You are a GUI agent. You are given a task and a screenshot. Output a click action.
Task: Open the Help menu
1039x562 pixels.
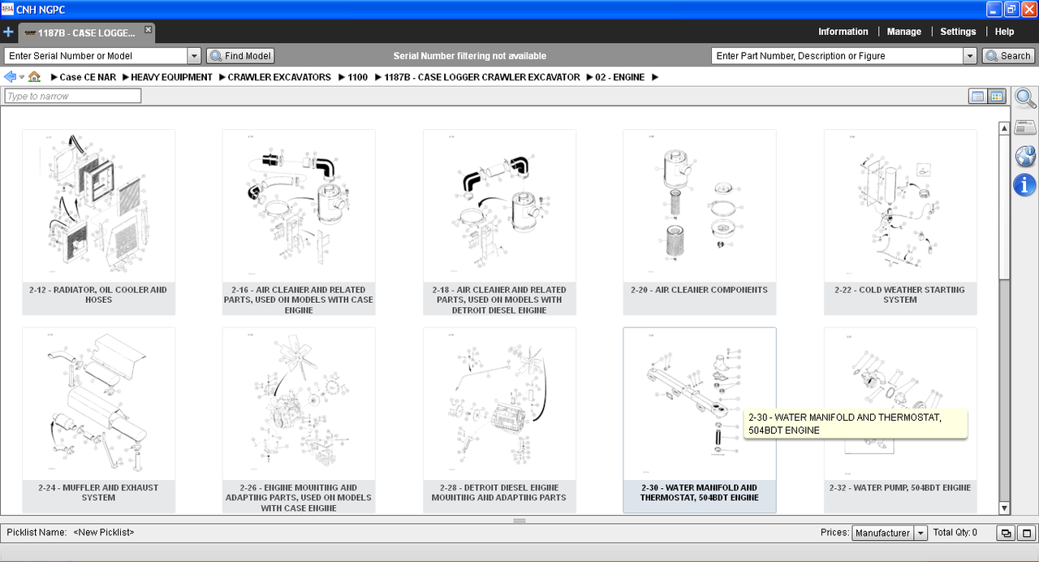click(x=1004, y=32)
